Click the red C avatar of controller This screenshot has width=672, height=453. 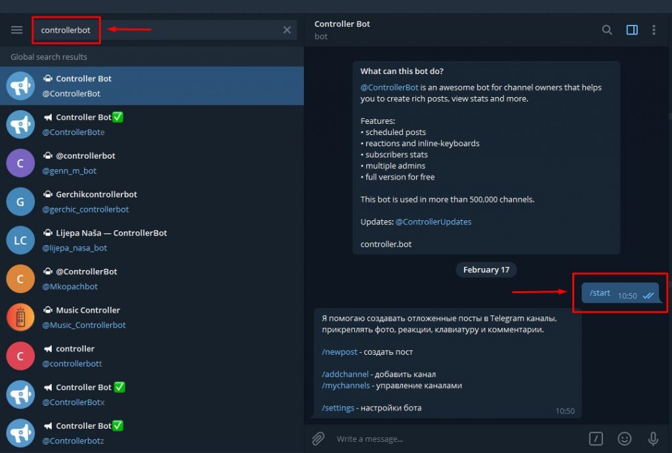[20, 356]
